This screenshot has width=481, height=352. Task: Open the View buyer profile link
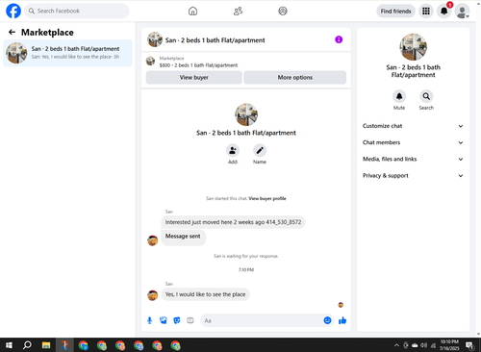(x=267, y=198)
